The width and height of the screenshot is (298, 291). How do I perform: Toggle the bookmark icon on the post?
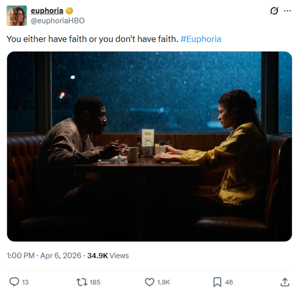click(217, 282)
